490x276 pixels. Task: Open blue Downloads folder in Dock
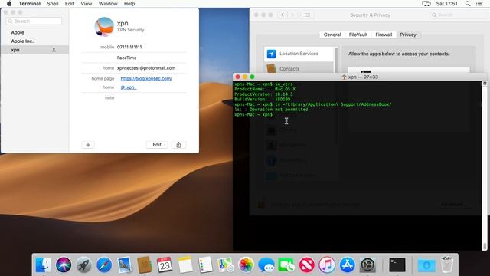(426, 265)
